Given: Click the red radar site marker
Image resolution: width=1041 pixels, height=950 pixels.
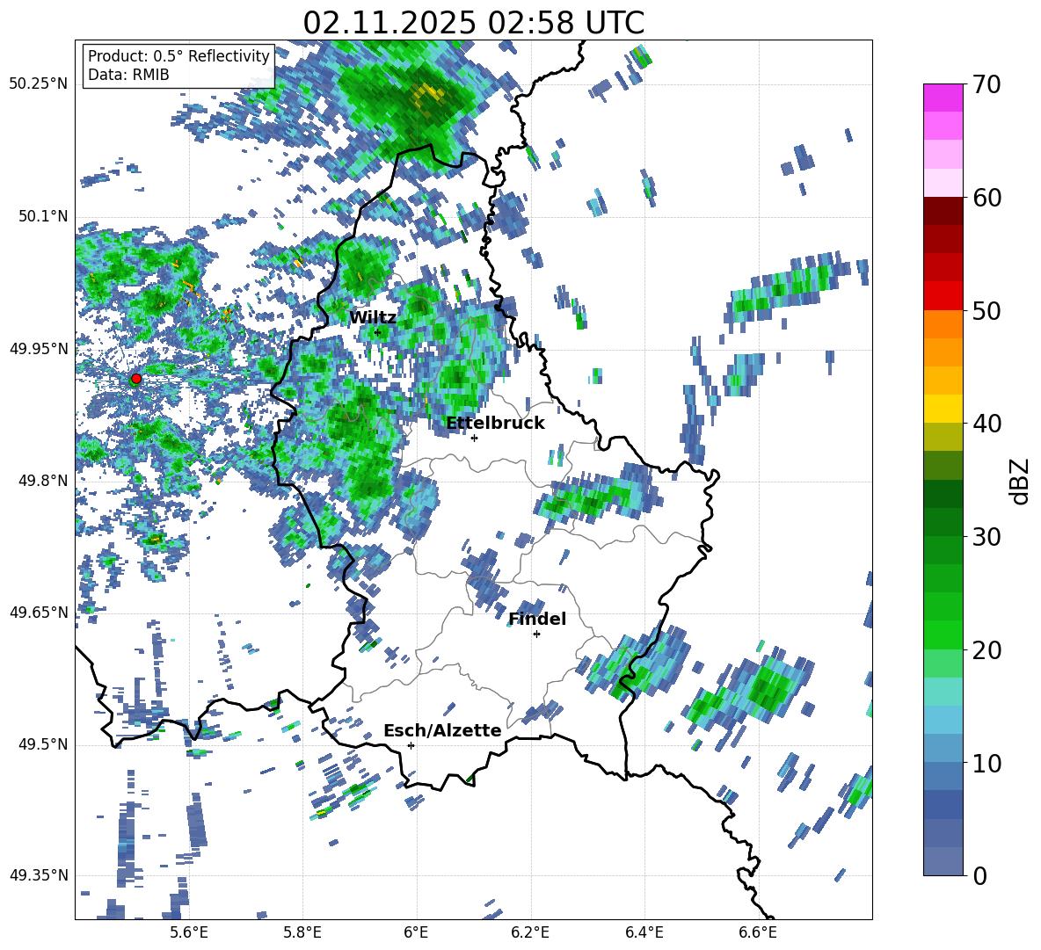Looking at the screenshot, I should pos(136,379).
